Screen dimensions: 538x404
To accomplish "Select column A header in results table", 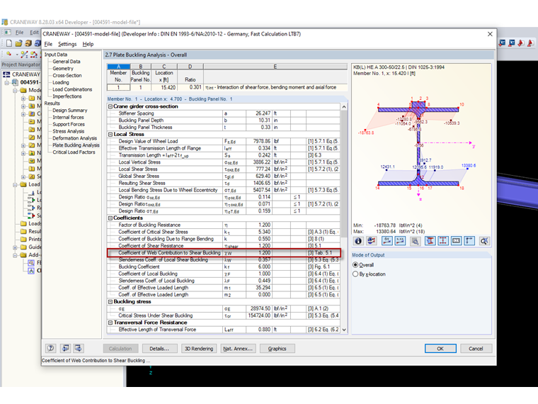I will tap(118, 67).
